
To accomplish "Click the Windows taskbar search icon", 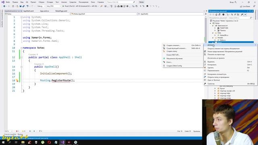I will (10, 142).
